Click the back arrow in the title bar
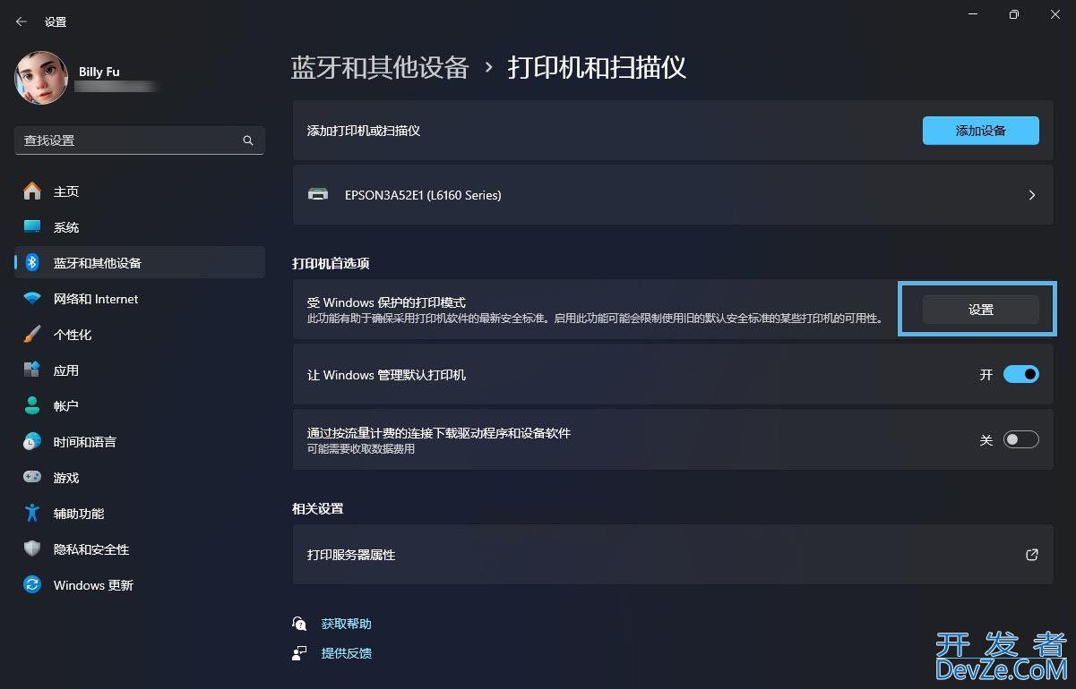 pyautogui.click(x=22, y=21)
